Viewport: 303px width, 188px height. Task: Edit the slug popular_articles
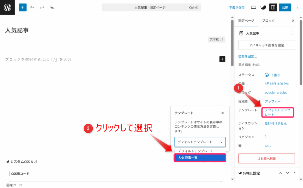click(276, 92)
